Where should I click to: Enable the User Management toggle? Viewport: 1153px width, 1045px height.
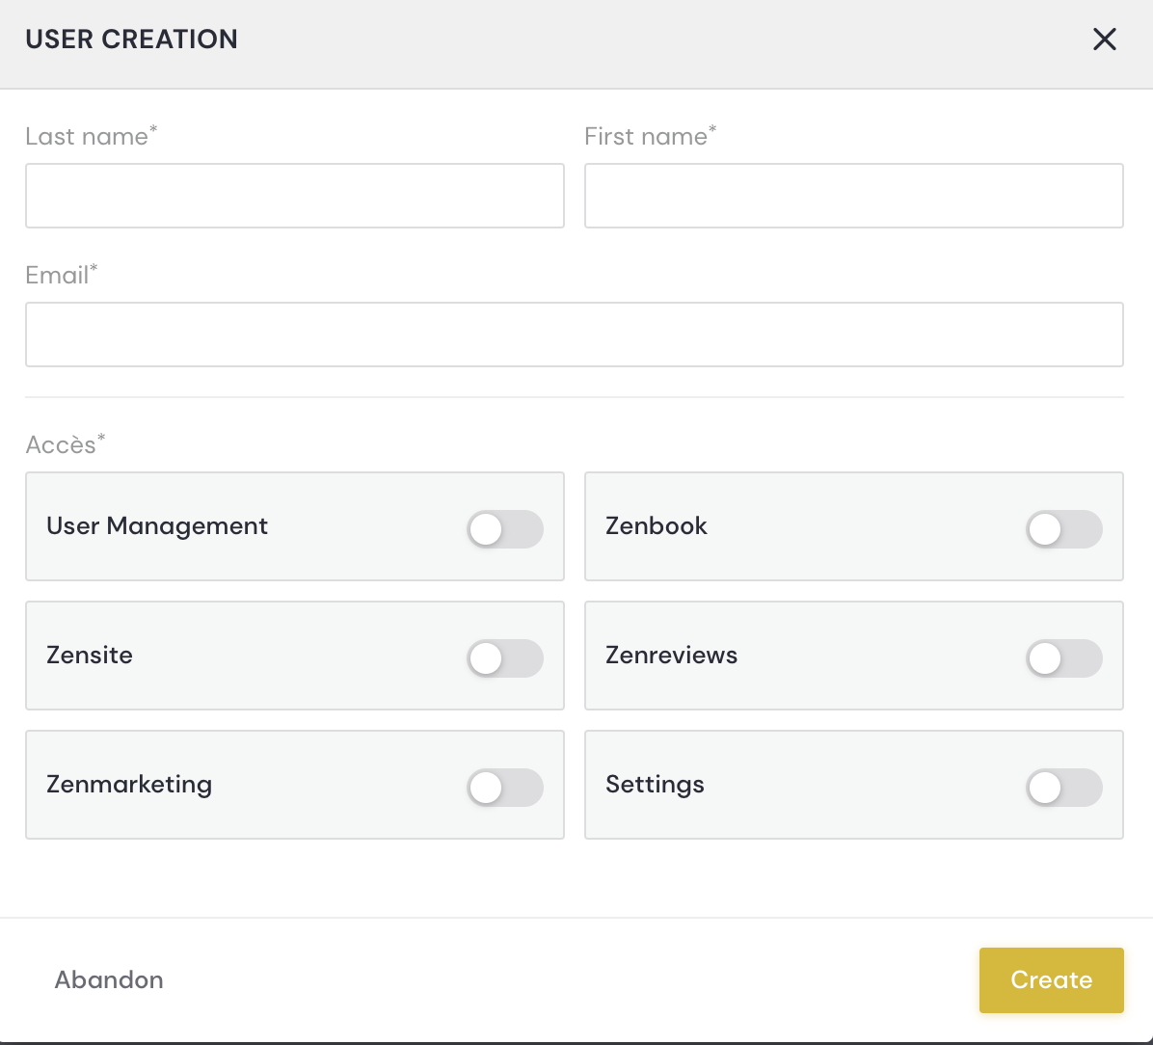504,528
